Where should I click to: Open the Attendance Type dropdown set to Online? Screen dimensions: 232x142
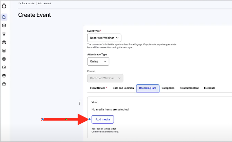(x=98, y=61)
